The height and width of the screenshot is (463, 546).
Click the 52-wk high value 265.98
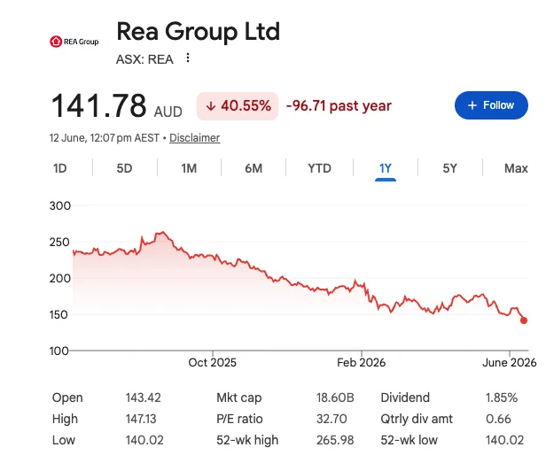click(x=335, y=440)
